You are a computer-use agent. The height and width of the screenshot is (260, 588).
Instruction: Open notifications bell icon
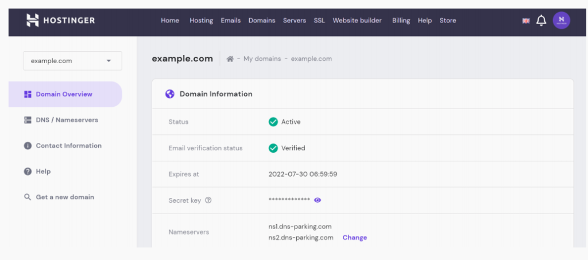pyautogui.click(x=541, y=21)
